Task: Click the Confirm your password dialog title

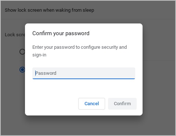Action: click(61, 33)
